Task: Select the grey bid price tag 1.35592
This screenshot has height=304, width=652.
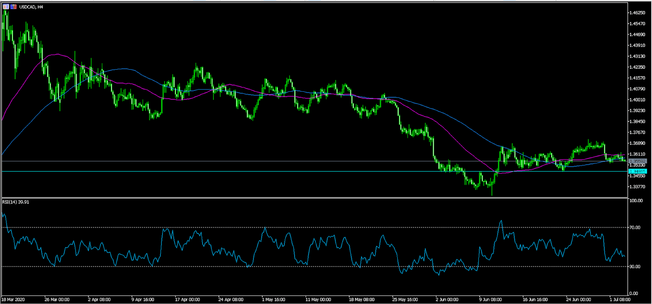Action: point(638,161)
